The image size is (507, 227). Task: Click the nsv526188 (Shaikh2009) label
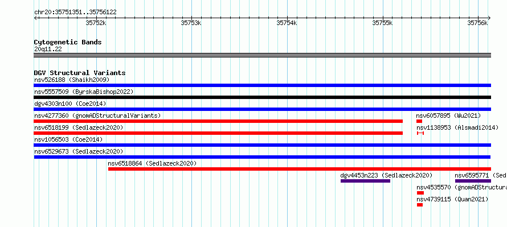click(x=72, y=80)
